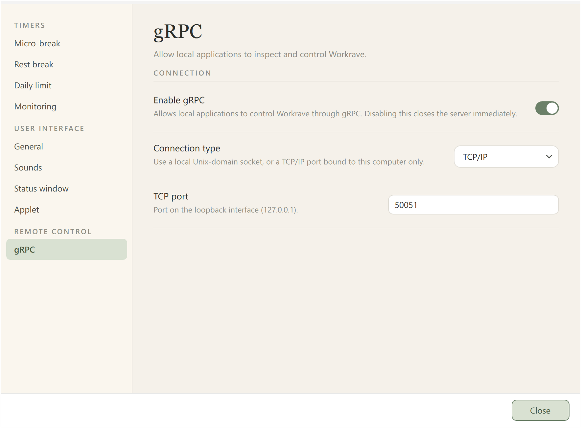
Task: Click the TIMERS sidebar heading
Action: click(30, 25)
